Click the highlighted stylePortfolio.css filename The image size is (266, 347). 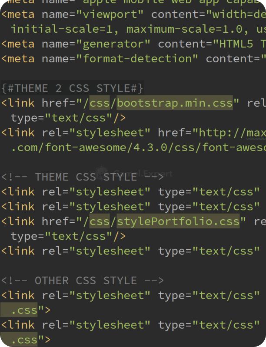178,221
